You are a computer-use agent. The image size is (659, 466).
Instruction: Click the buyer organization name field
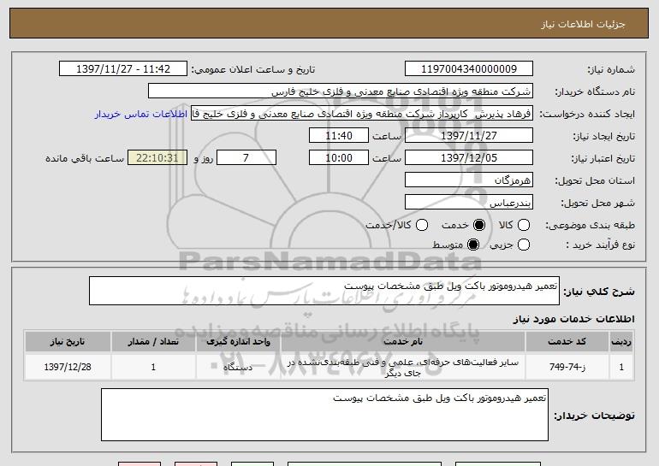[x=341, y=91]
